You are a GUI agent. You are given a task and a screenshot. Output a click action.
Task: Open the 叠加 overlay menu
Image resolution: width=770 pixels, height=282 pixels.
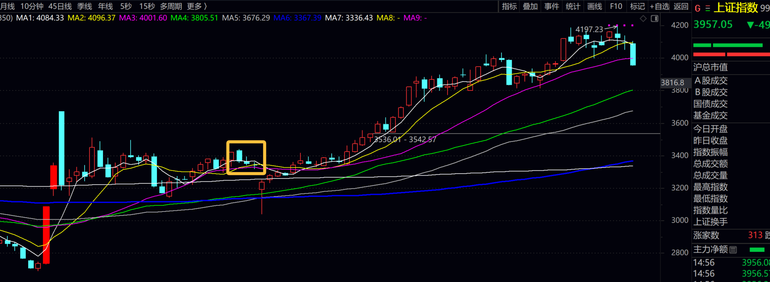(x=530, y=7)
